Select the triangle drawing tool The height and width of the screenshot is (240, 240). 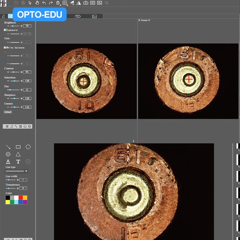(18, 154)
